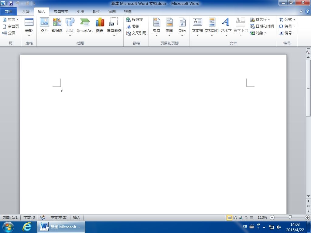Switch to Full Screen Reading view
Image resolution: width=311 pixels, height=233 pixels.
point(235,218)
